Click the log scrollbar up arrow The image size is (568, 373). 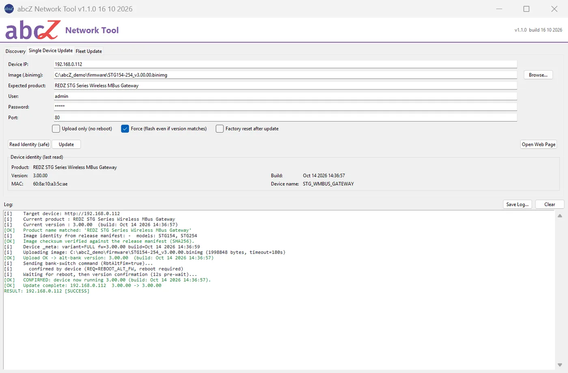click(x=560, y=216)
